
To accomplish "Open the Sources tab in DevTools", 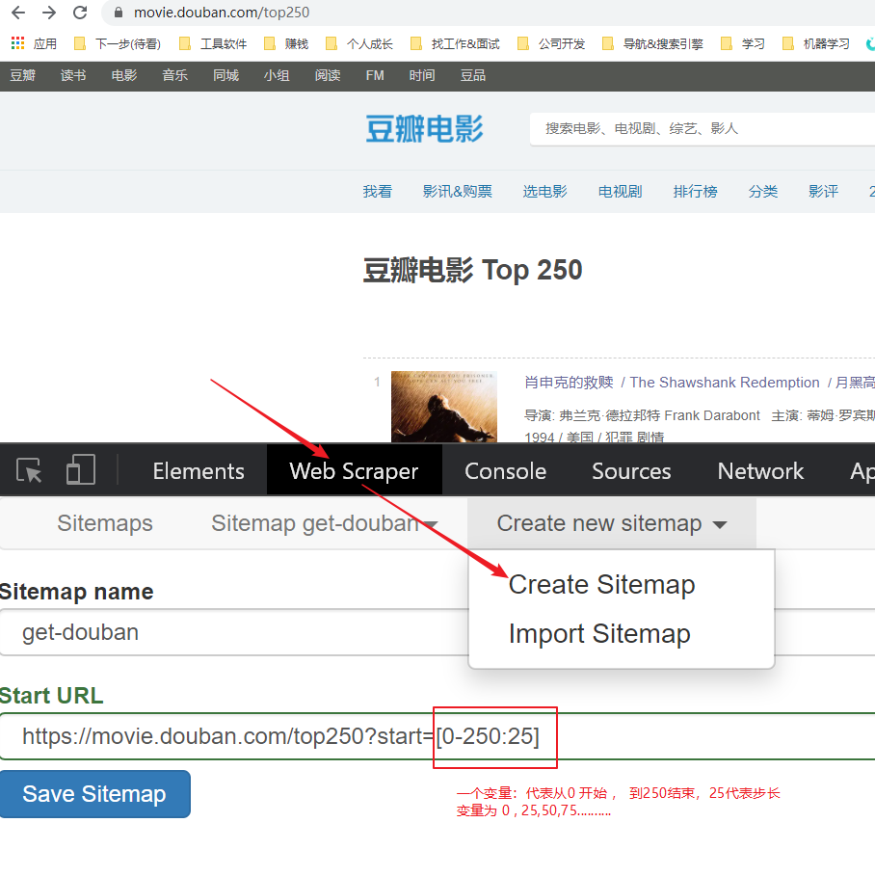I will [x=631, y=471].
